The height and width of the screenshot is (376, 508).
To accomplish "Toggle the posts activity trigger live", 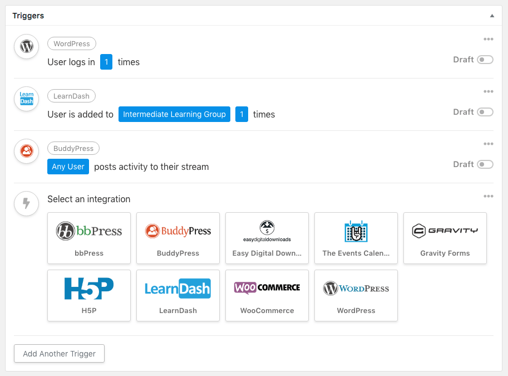I will point(485,164).
